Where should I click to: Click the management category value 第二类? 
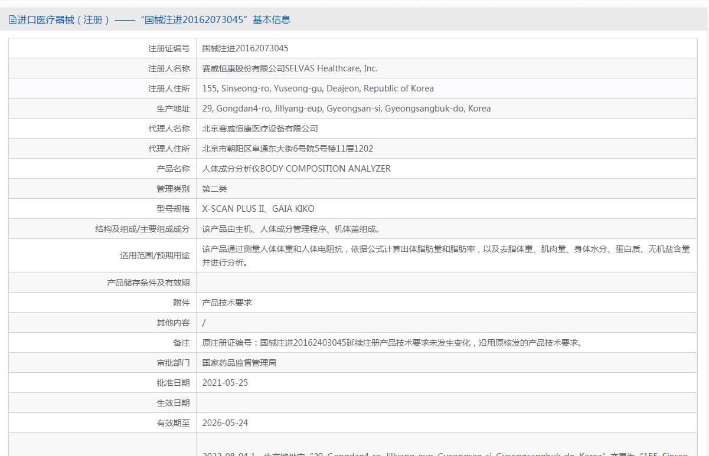click(214, 189)
